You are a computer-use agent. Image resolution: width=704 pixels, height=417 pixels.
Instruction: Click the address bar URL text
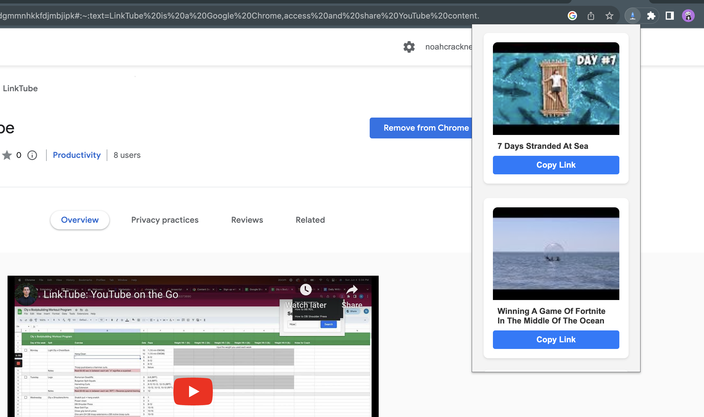point(239,16)
